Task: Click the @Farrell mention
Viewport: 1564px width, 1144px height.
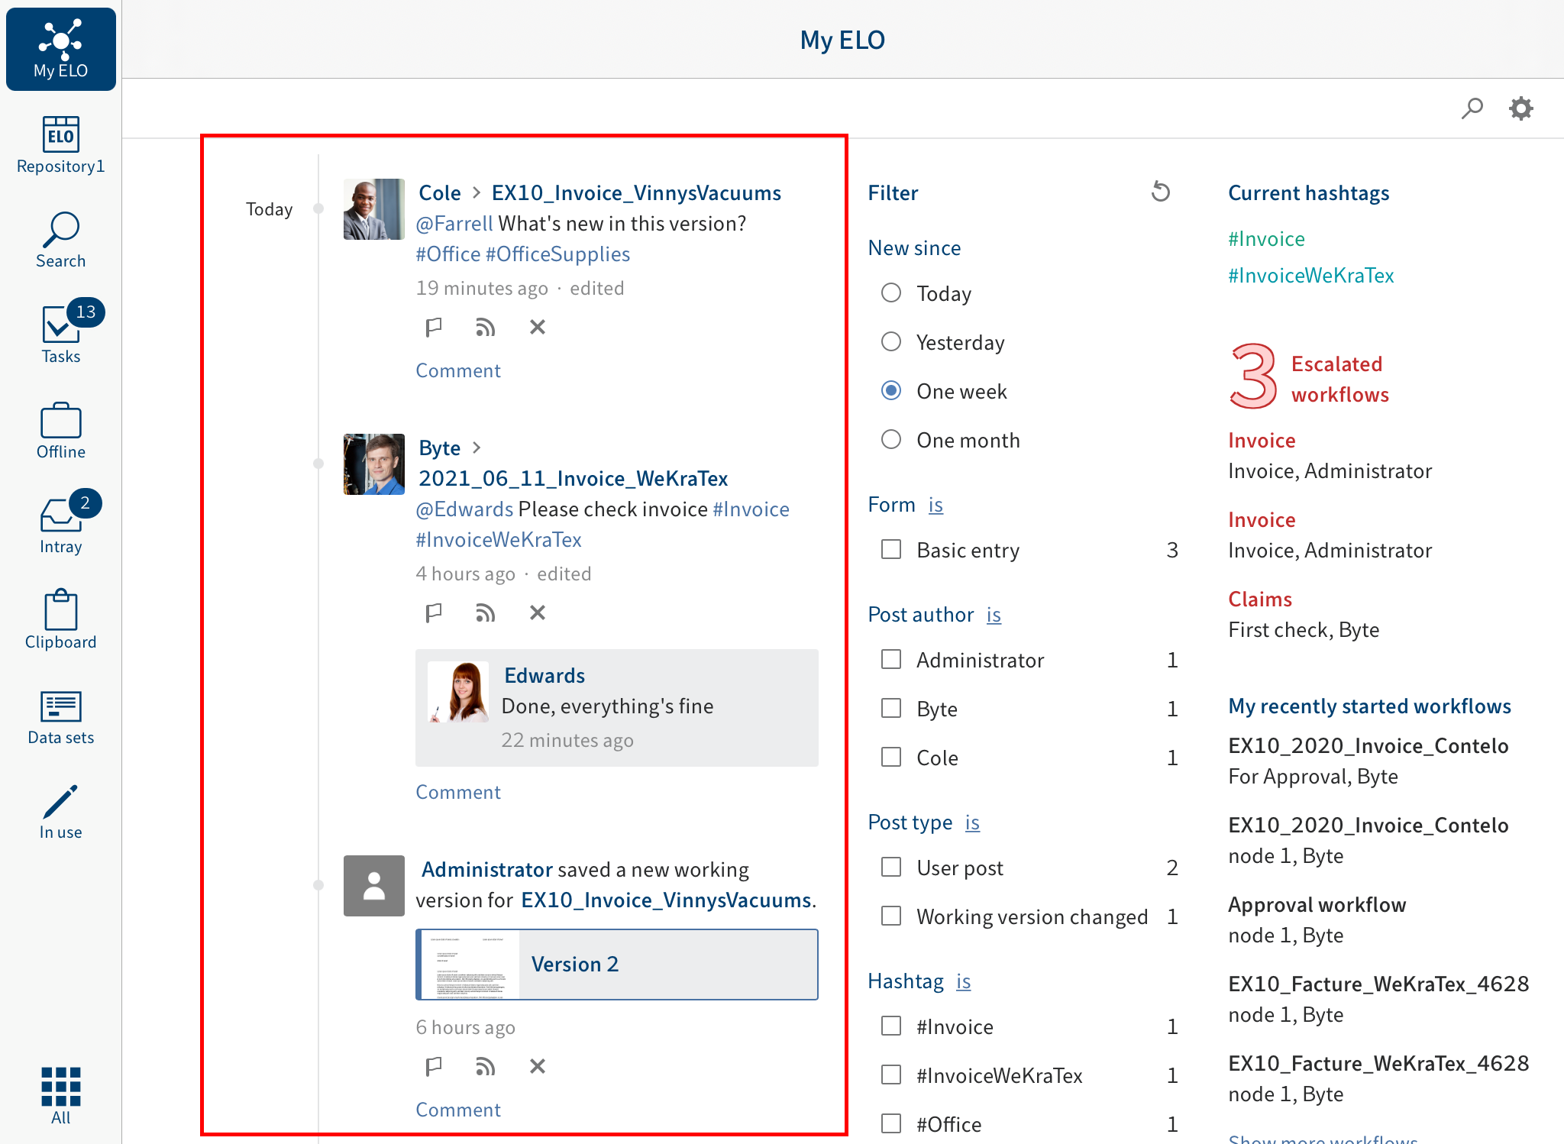Action: [454, 224]
